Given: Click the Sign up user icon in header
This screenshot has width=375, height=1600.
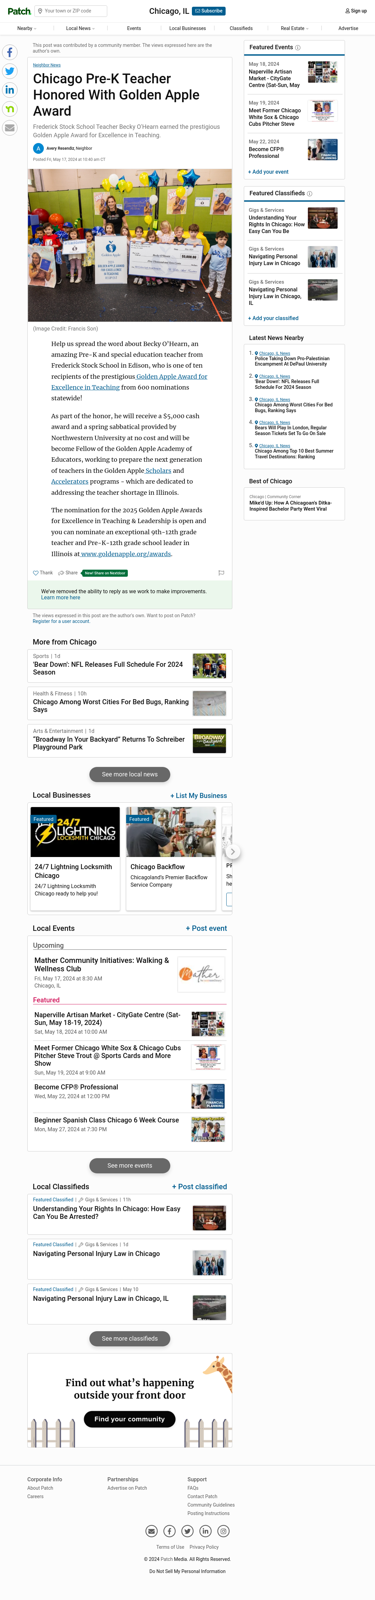Looking at the screenshot, I should [x=348, y=11].
